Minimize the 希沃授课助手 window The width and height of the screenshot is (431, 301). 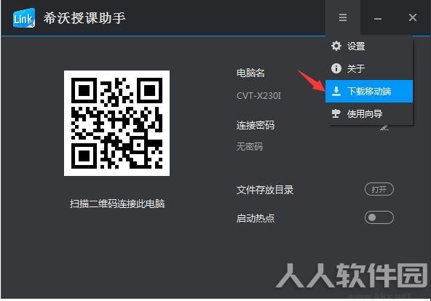pos(378,18)
